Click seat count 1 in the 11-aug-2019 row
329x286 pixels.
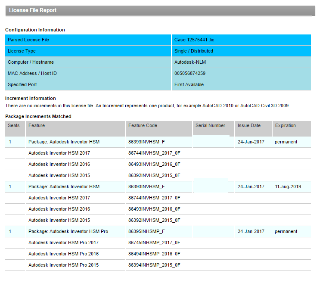(10, 187)
